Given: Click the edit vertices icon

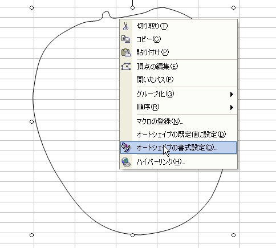Looking at the screenshot, I should pyautogui.click(x=126, y=67).
